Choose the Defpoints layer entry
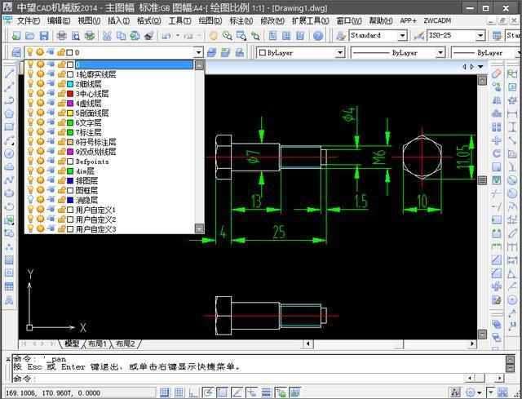This screenshot has height=399, width=522. click(x=92, y=162)
